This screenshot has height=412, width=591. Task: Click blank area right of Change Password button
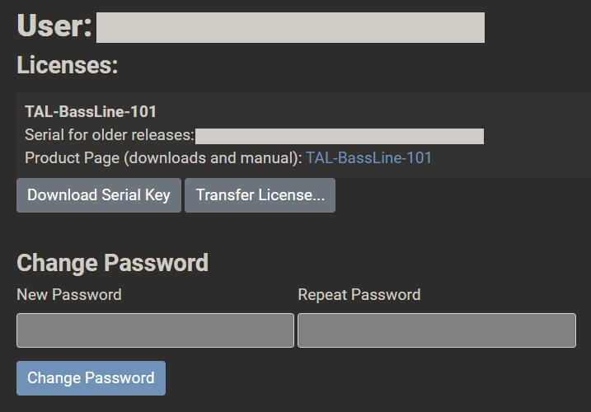point(371,378)
